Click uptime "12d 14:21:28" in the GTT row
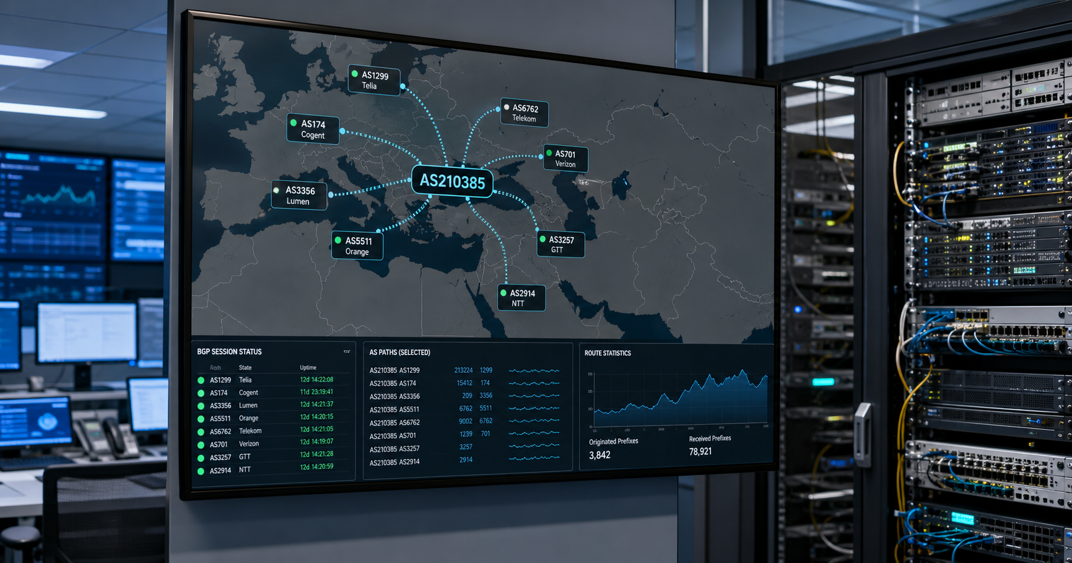Viewport: 1072px width, 563px height. point(316,454)
